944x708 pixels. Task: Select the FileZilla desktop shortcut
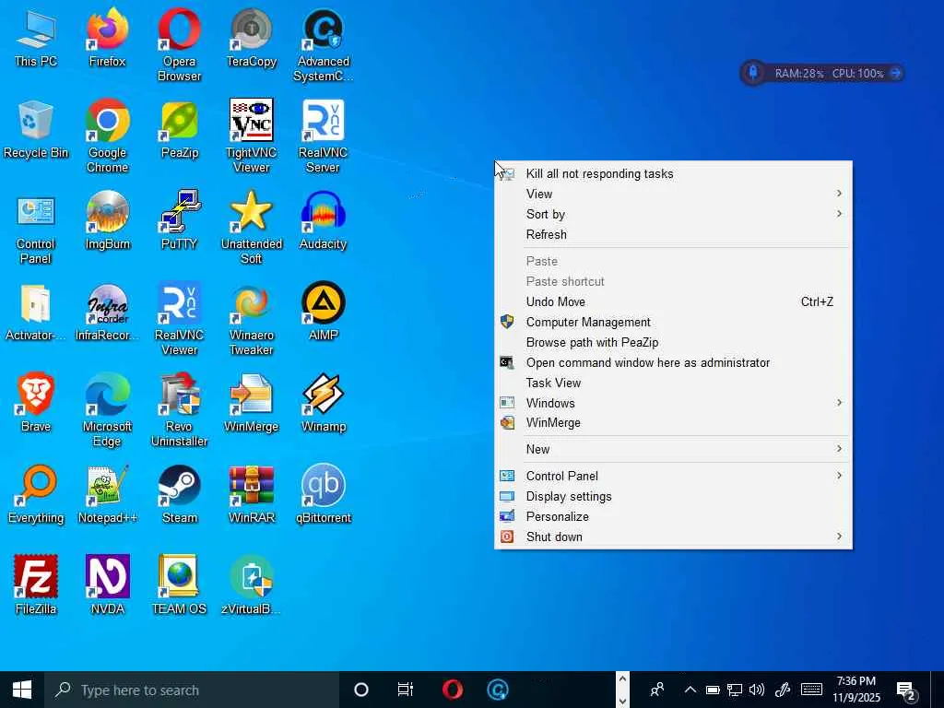pyautogui.click(x=36, y=584)
